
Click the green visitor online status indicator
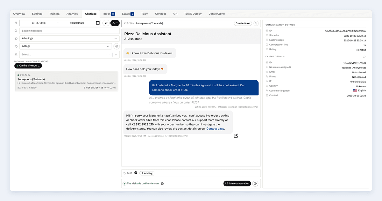124,183
